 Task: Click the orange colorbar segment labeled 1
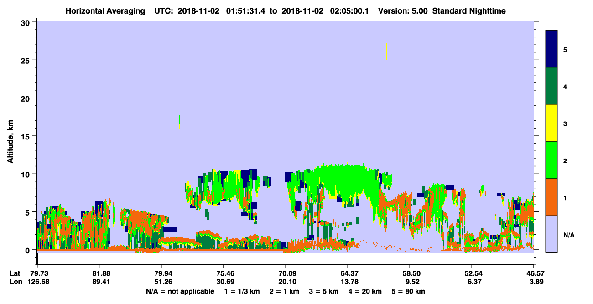tap(551, 197)
